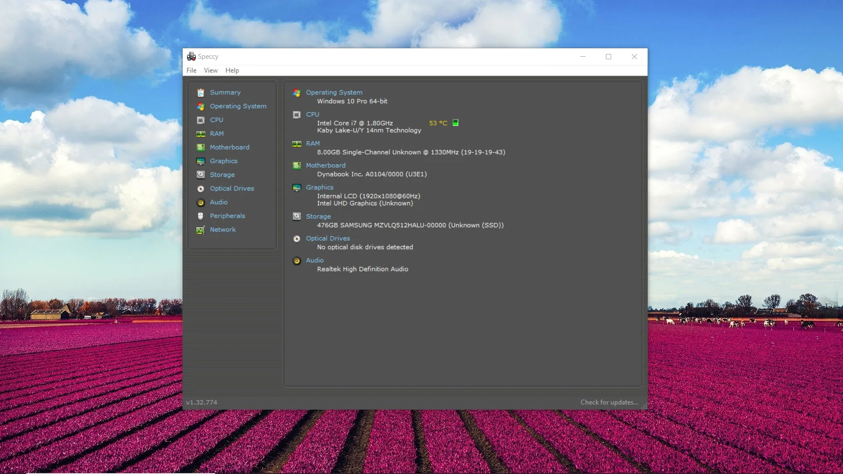The width and height of the screenshot is (843, 474).
Task: Click the RAM stick icon in sidebar
Action: 201,134
